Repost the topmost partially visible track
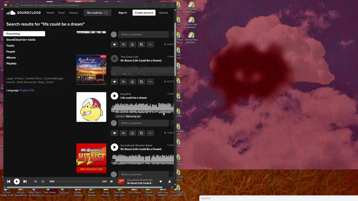358x201 pixels. (x=123, y=44)
